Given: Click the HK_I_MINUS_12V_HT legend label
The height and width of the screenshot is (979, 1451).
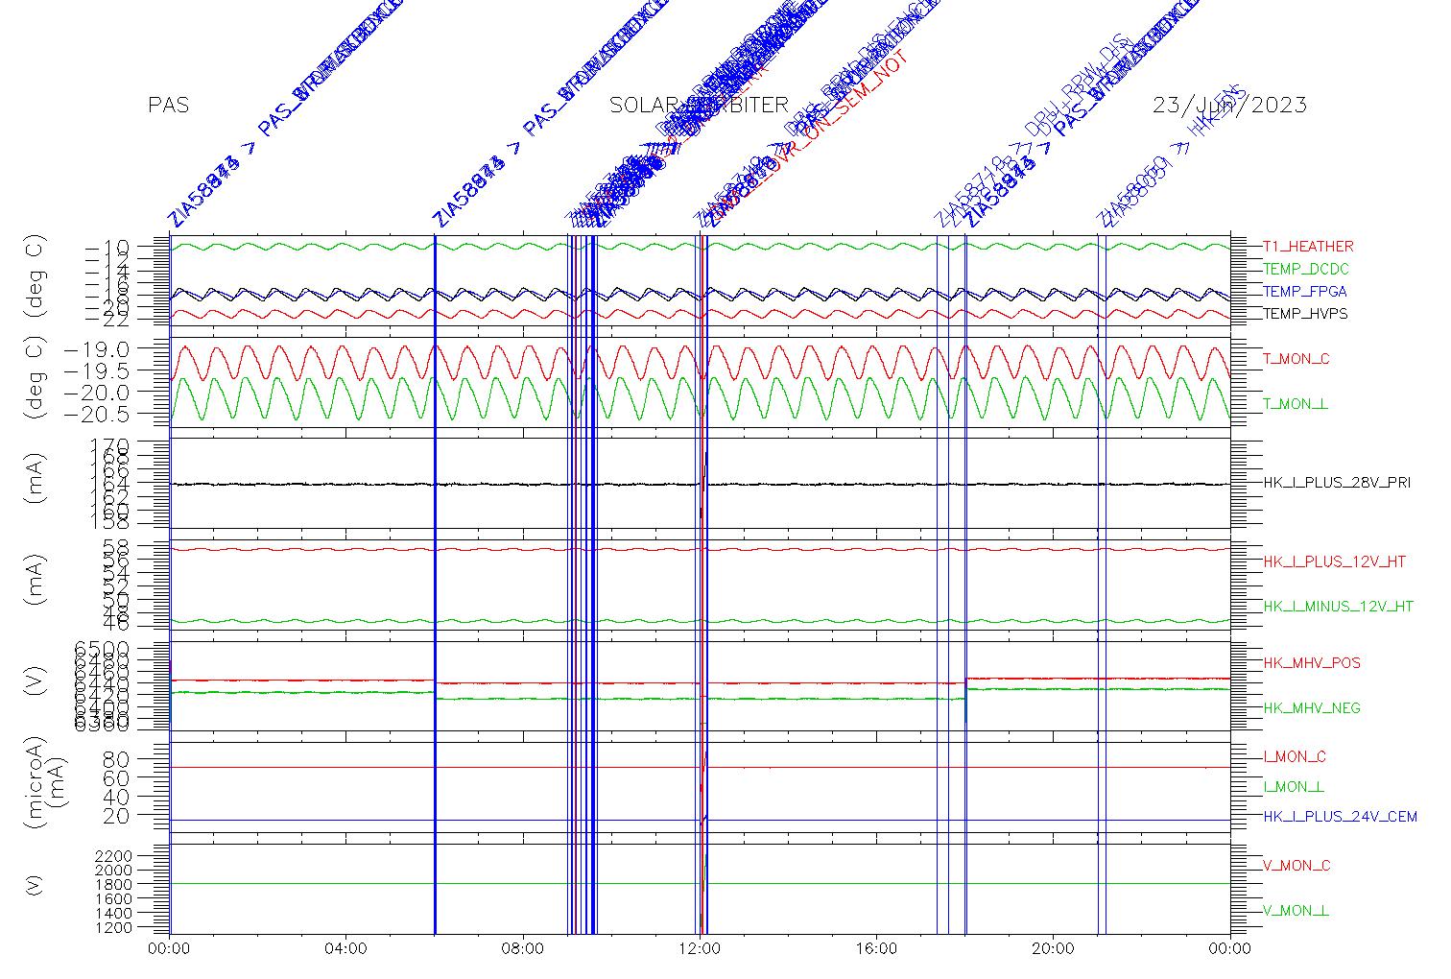Looking at the screenshot, I should (1339, 607).
